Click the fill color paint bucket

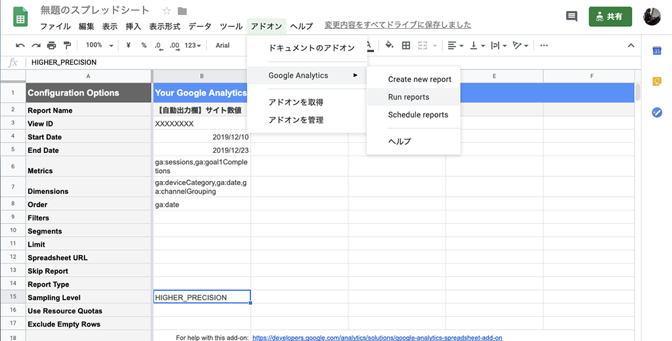[x=389, y=45]
